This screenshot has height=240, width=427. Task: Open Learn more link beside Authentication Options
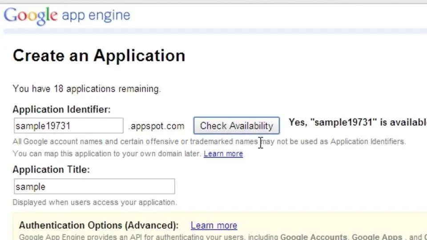point(214,226)
